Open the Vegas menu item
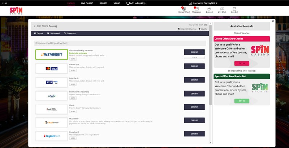 point(117,3)
